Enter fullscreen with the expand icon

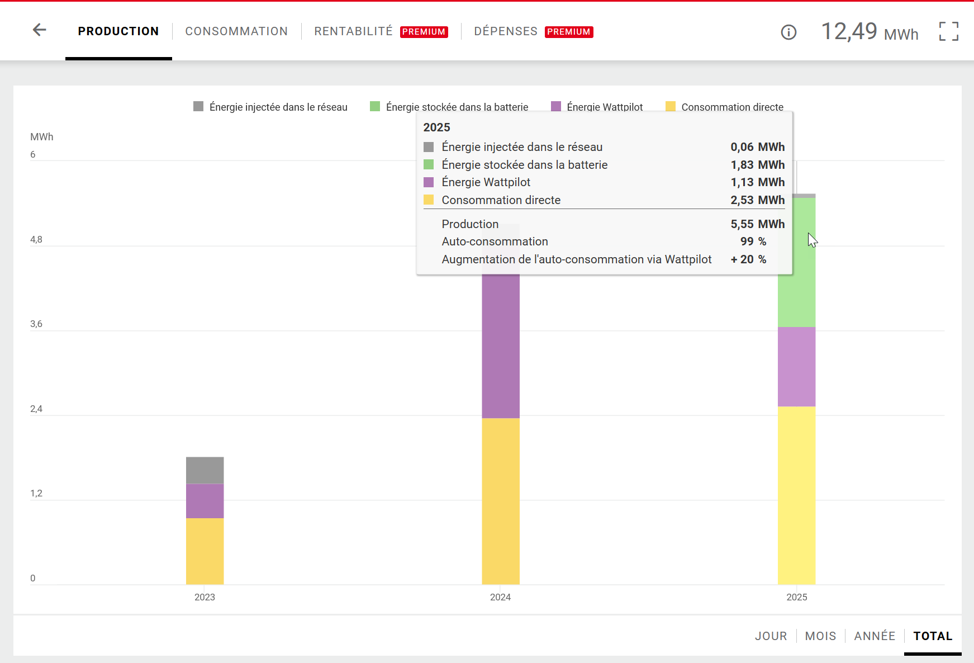coord(948,31)
